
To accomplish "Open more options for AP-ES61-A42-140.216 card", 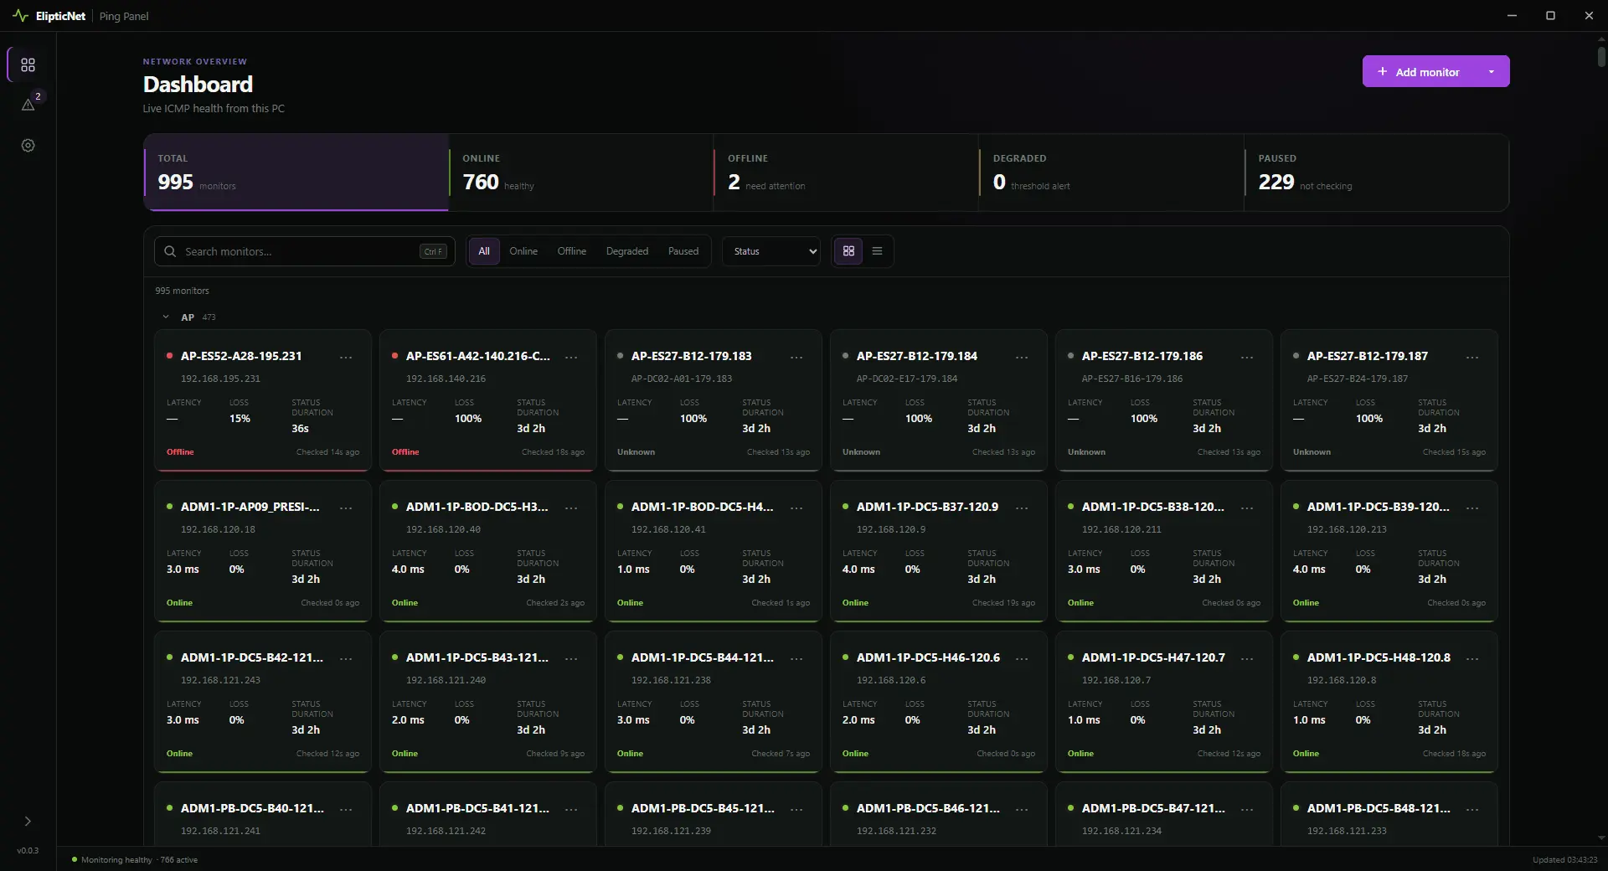I will click(571, 357).
